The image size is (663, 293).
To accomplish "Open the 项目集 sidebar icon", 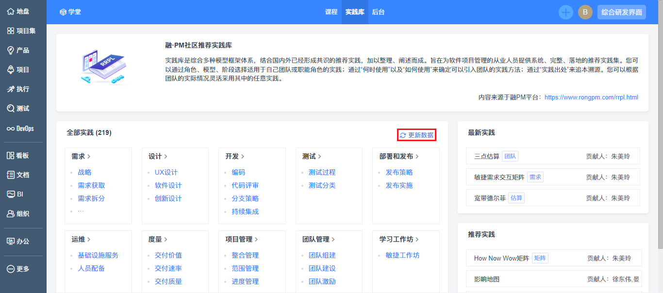I will (11, 31).
